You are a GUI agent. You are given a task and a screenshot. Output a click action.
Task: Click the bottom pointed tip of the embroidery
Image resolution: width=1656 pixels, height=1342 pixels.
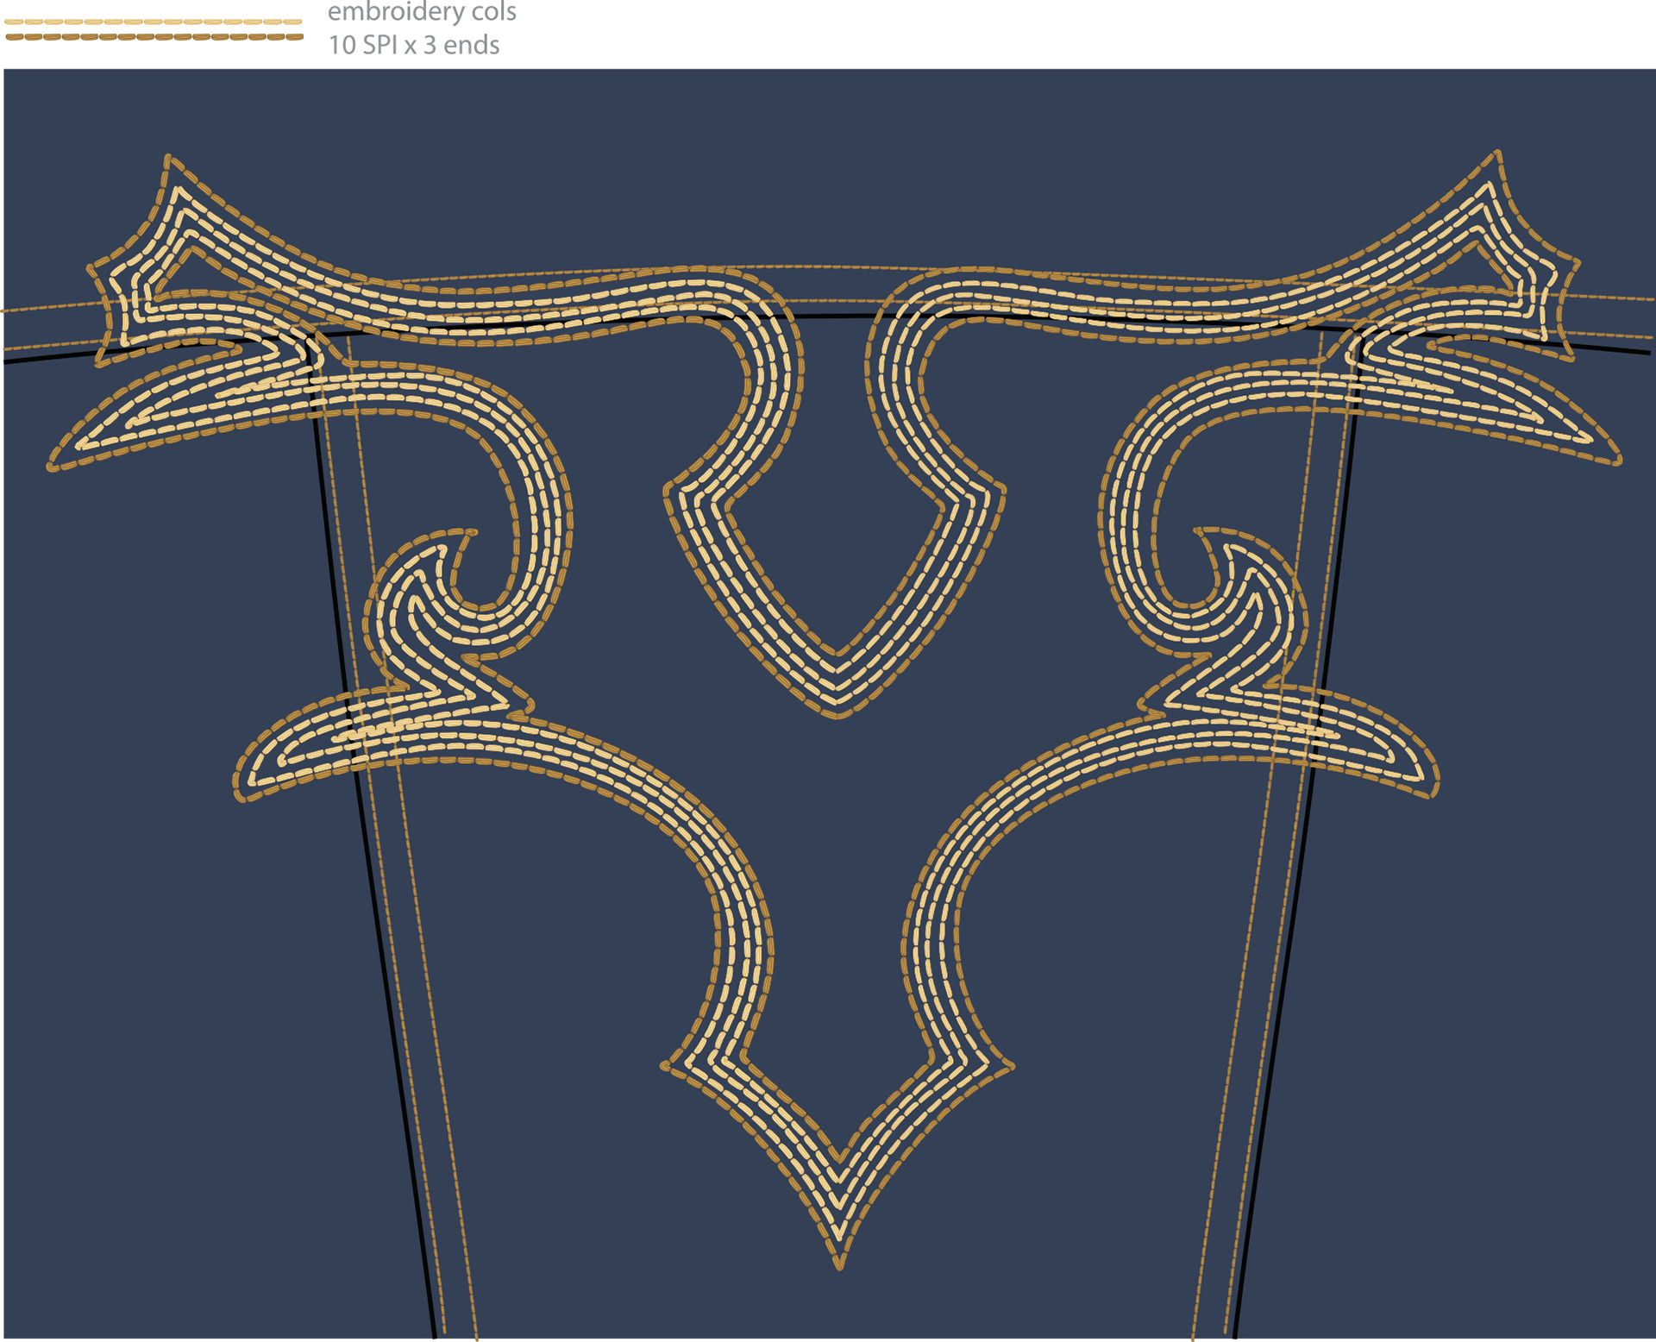click(x=839, y=1264)
